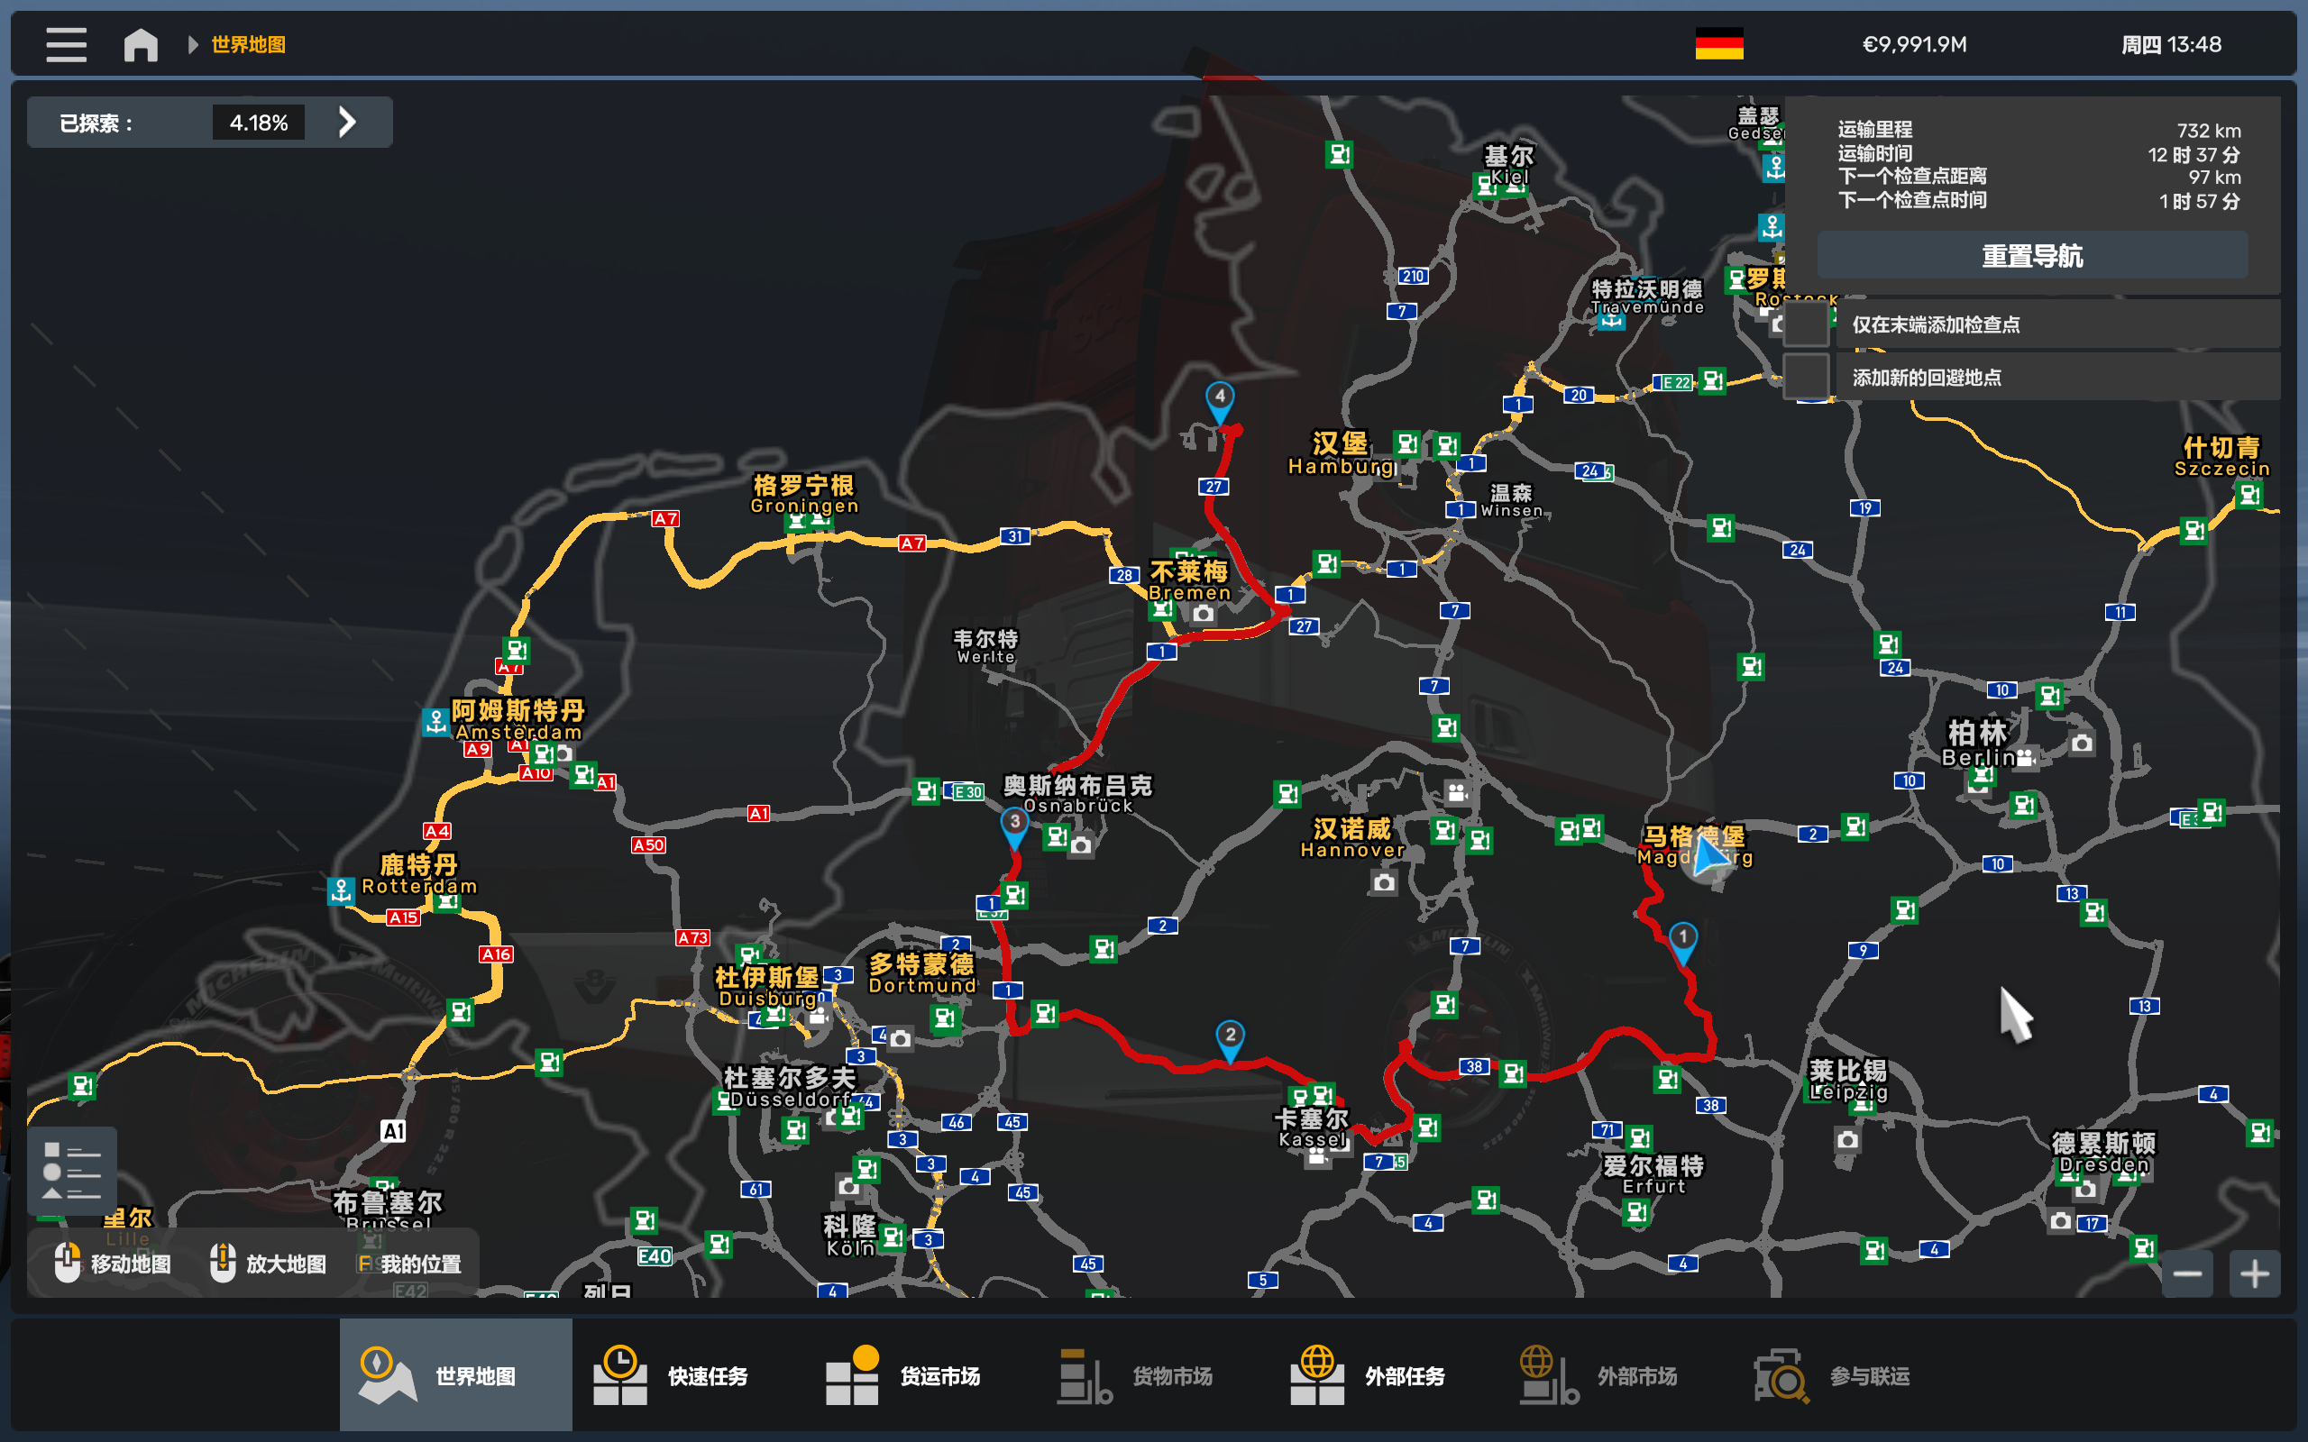Zoom out map with minus button
The image size is (2308, 1442).
coord(2187,1273)
